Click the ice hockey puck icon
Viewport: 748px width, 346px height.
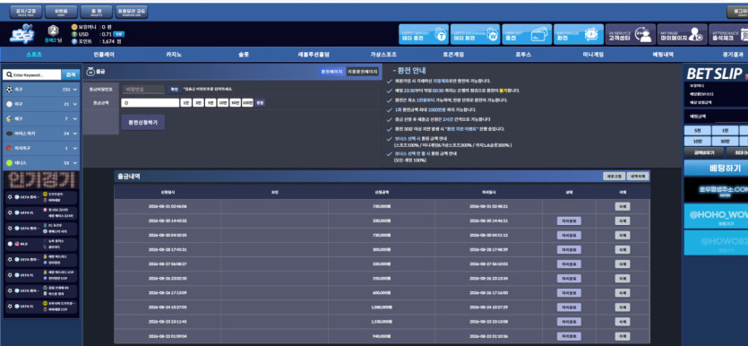[x=9, y=134]
